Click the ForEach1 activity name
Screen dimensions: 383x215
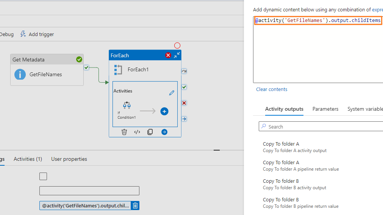click(138, 69)
